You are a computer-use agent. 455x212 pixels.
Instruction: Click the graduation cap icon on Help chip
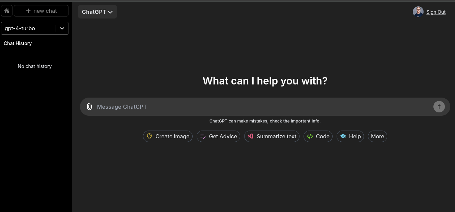pos(343,136)
